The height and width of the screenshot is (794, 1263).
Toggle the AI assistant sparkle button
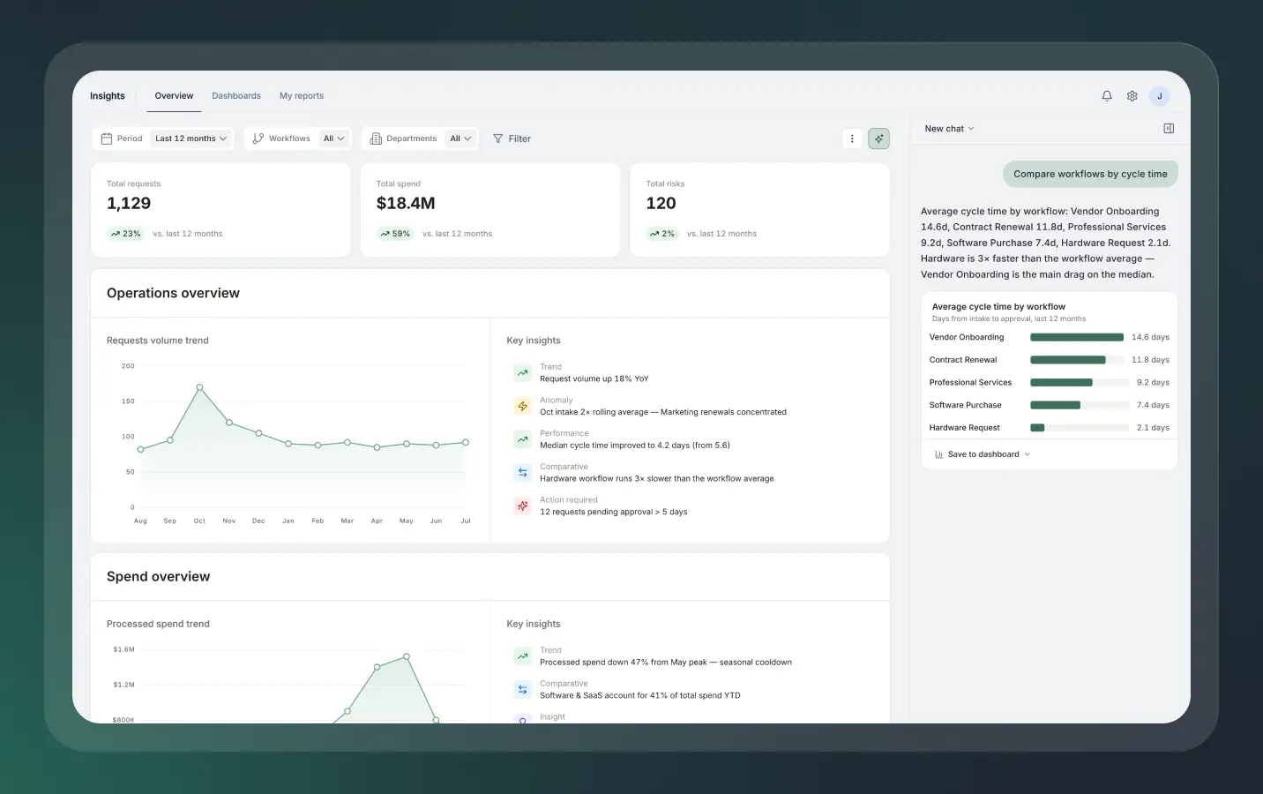tap(879, 139)
